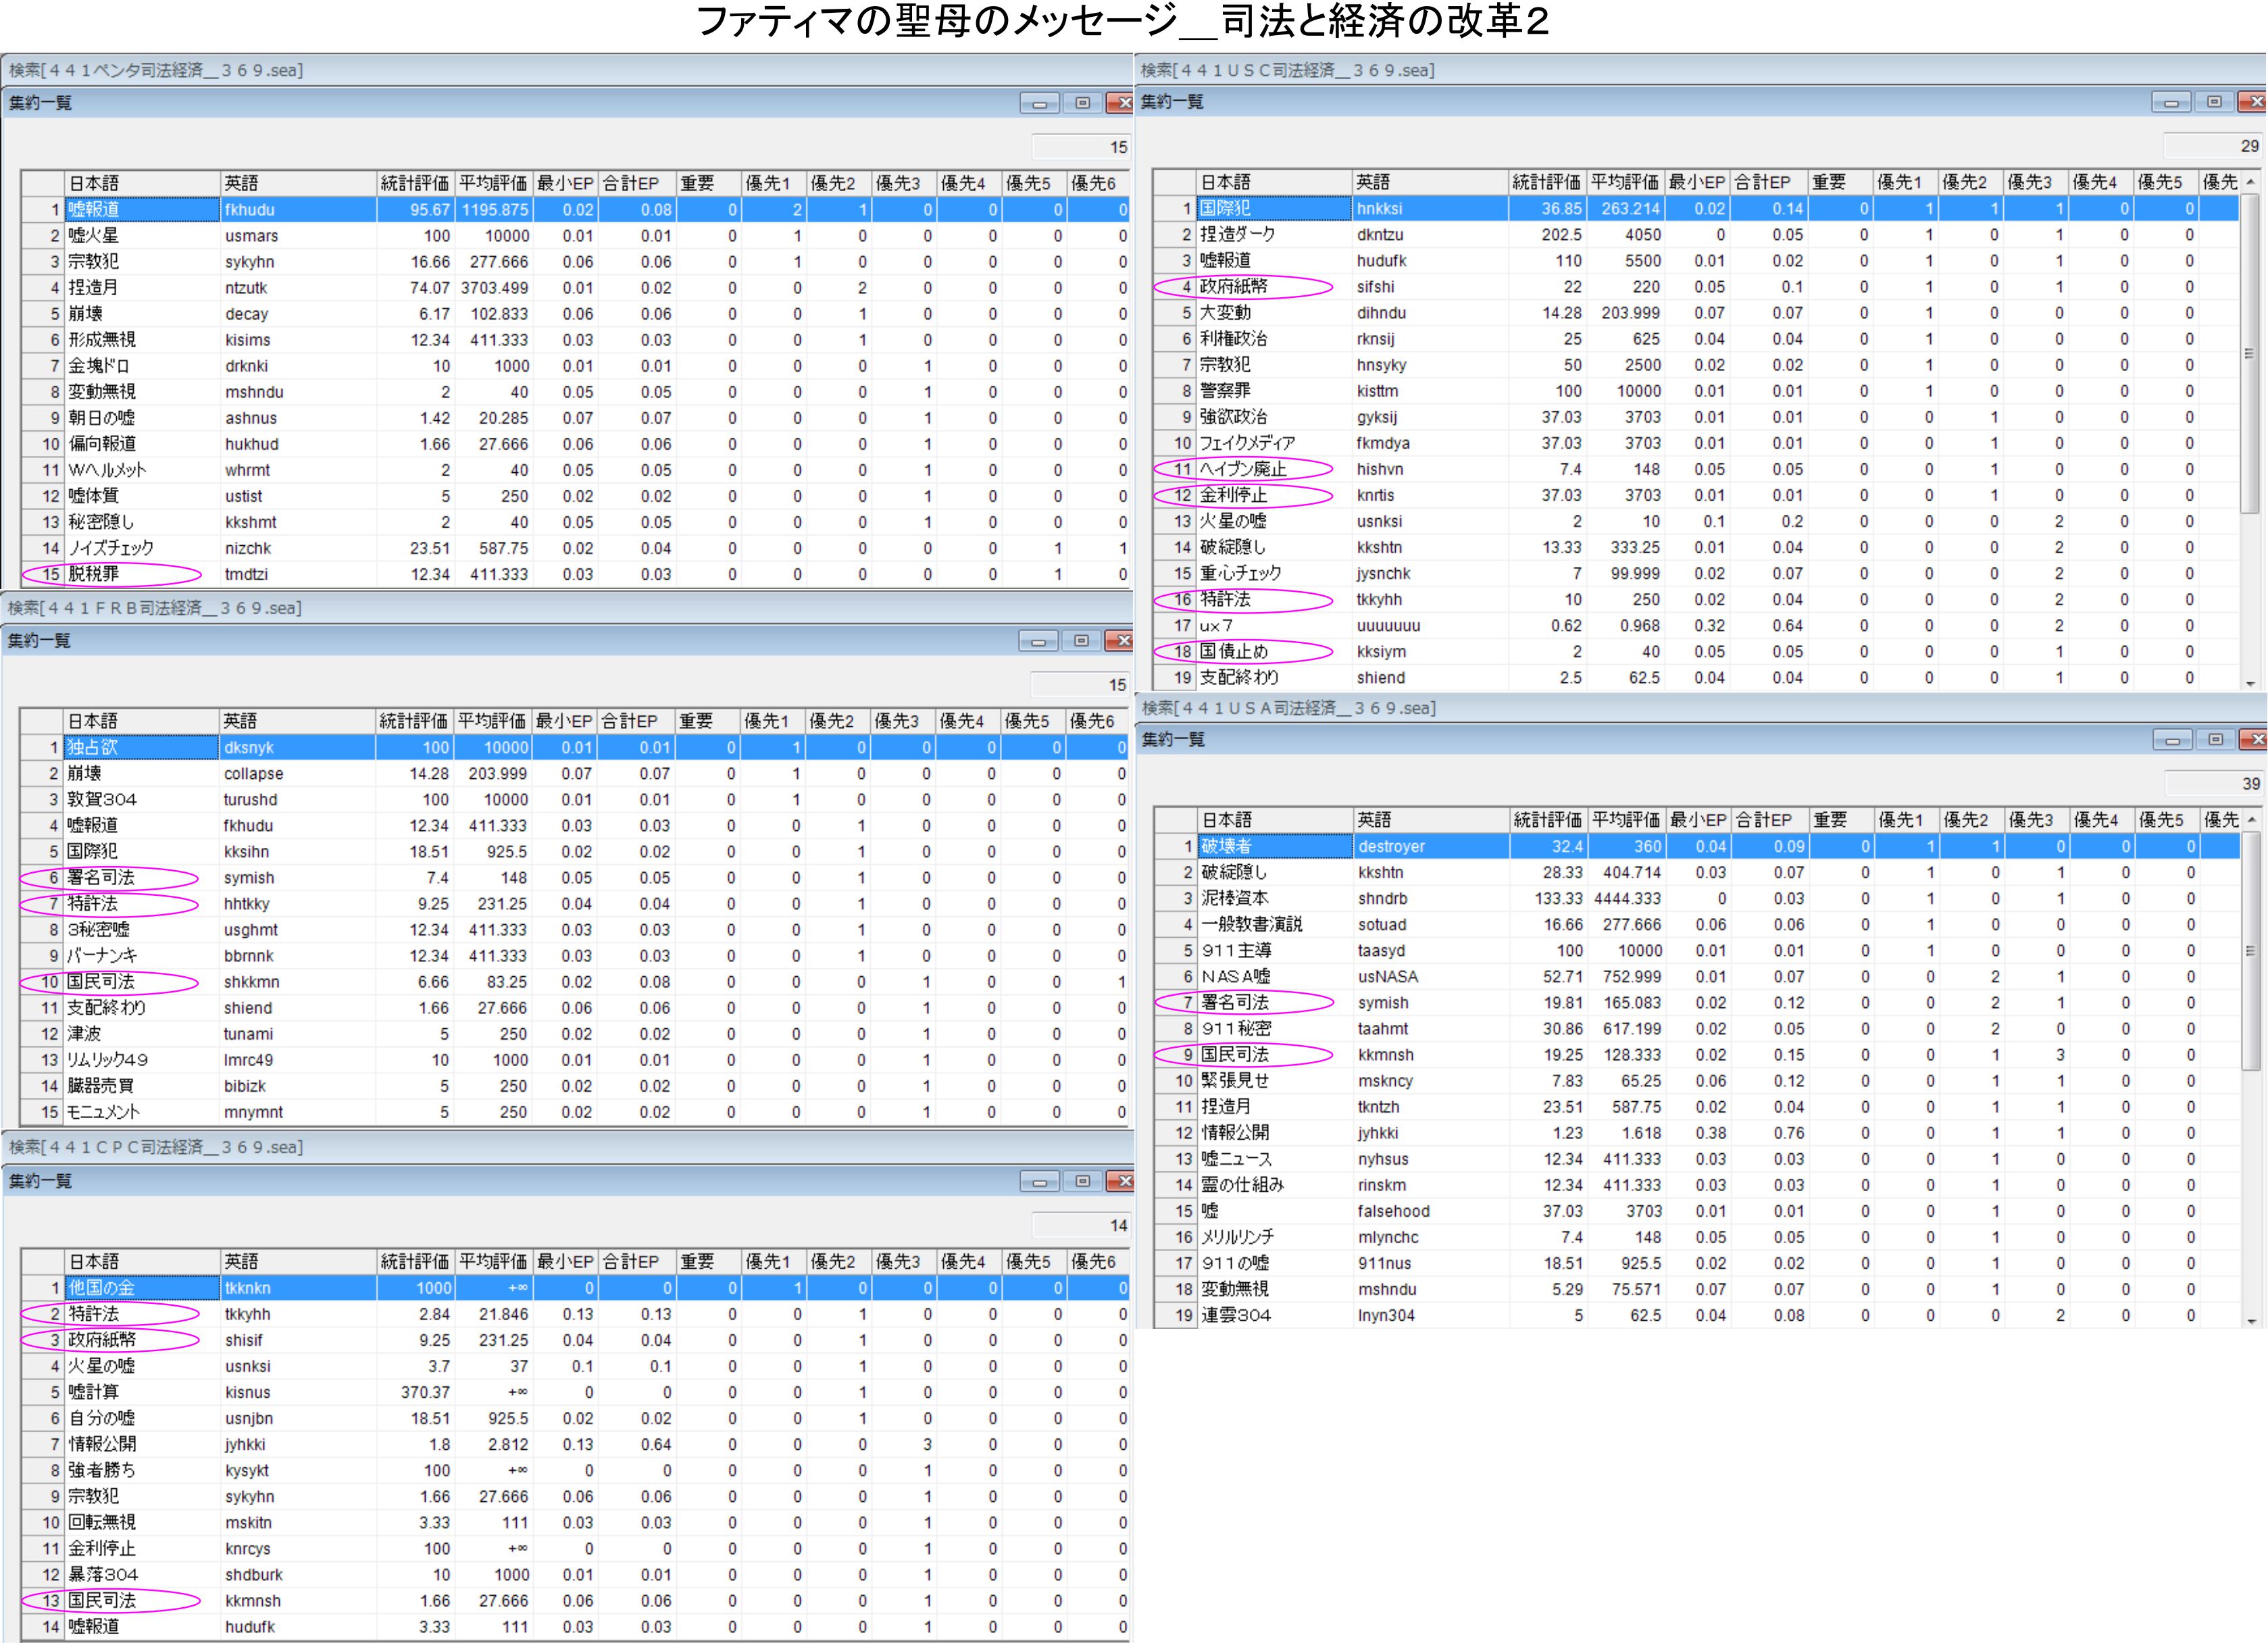The width and height of the screenshot is (2268, 1643).
Task: Click scroll-down arrow in USA table
Action: point(2250,1321)
